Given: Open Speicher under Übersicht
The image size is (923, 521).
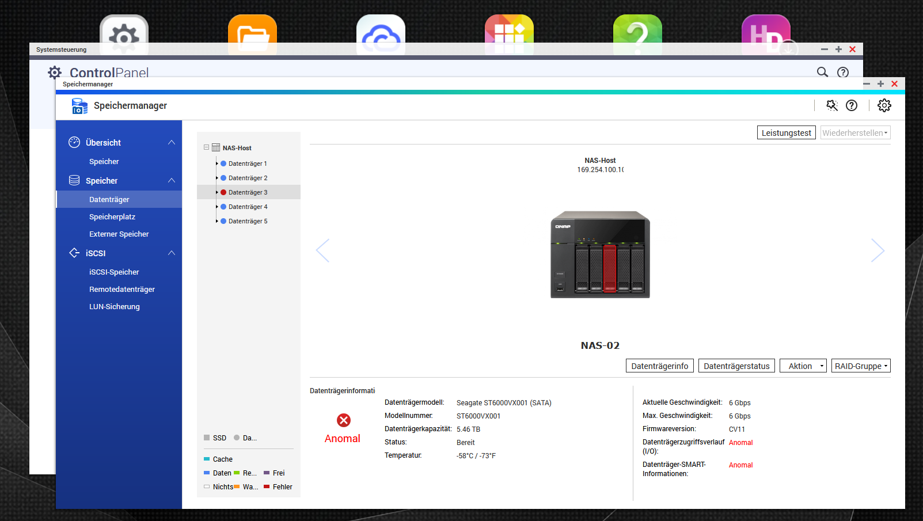Looking at the screenshot, I should click(x=104, y=162).
